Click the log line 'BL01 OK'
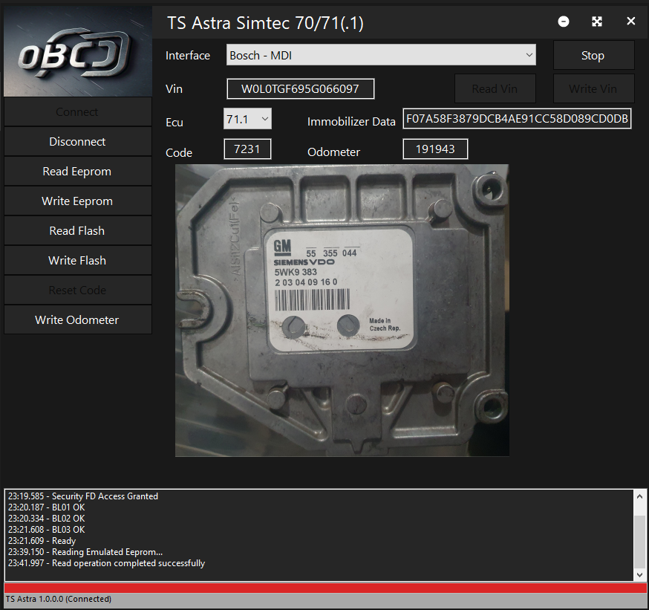The image size is (649, 610). (46, 507)
